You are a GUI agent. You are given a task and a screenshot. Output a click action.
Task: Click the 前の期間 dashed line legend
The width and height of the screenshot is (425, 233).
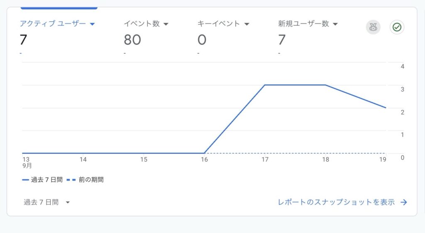pos(85,180)
